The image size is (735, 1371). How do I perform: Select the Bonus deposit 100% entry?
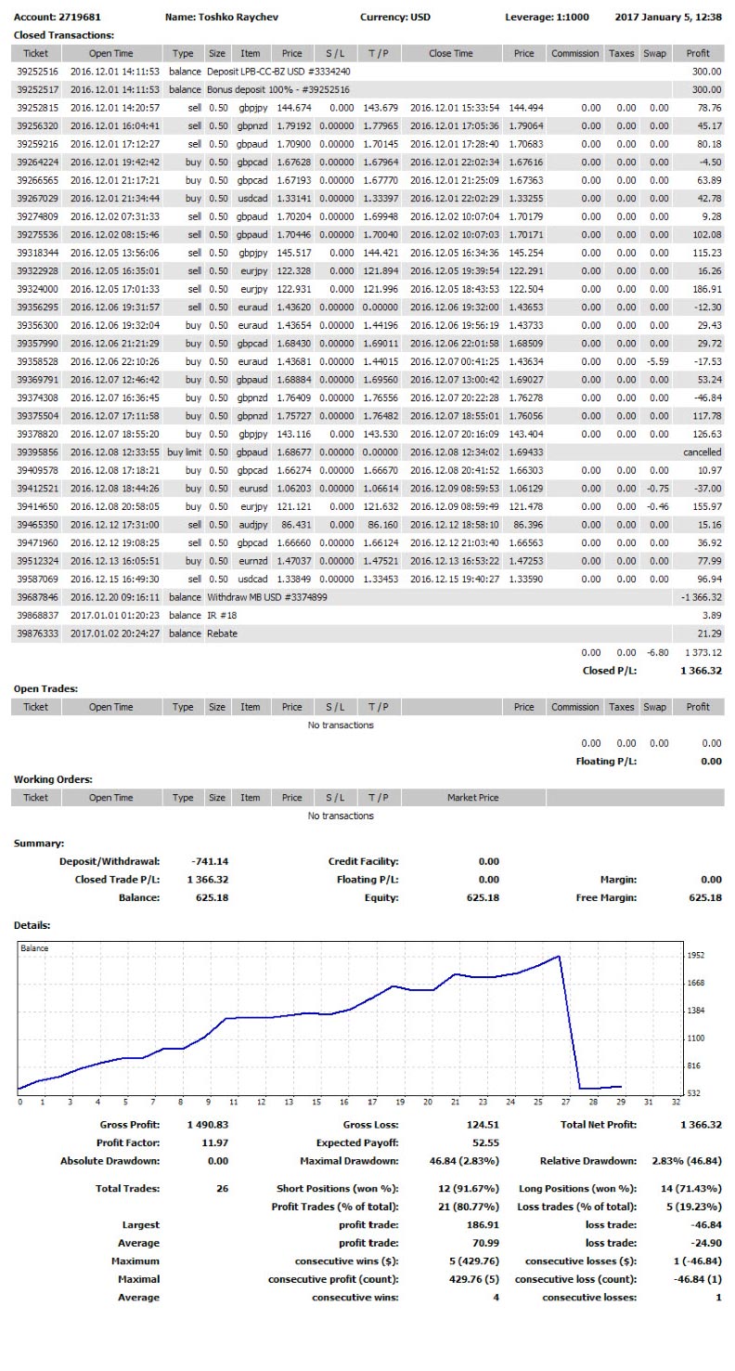(x=277, y=90)
